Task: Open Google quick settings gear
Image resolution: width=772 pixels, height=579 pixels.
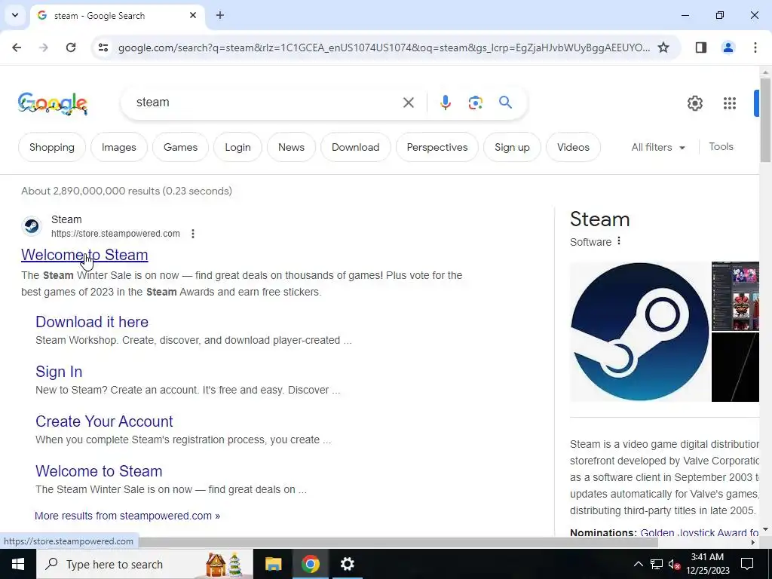Action: (694, 103)
